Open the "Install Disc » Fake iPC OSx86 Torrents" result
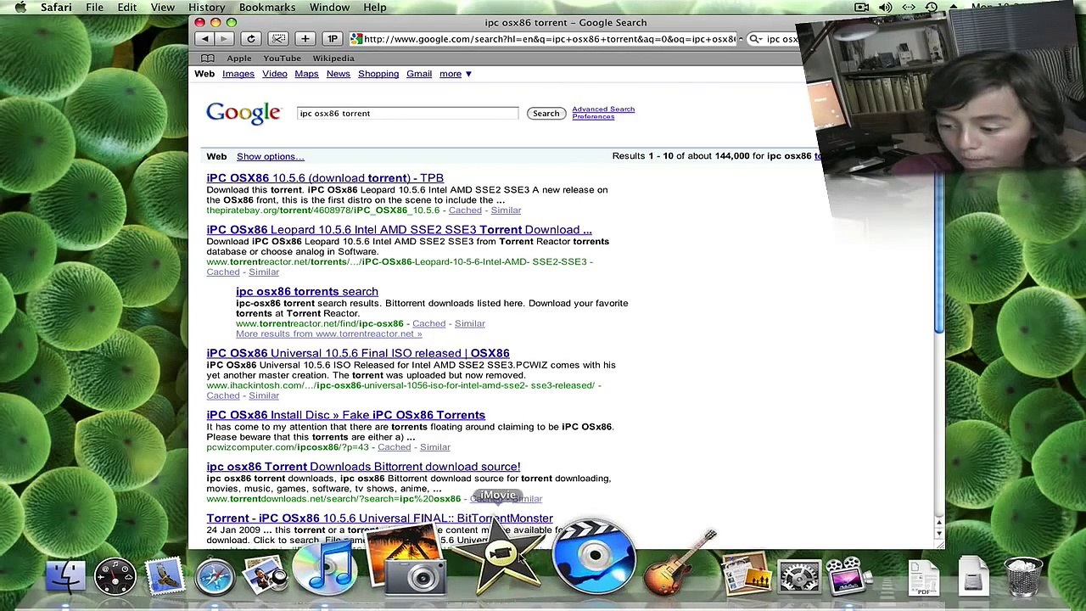The image size is (1086, 611). [345, 415]
